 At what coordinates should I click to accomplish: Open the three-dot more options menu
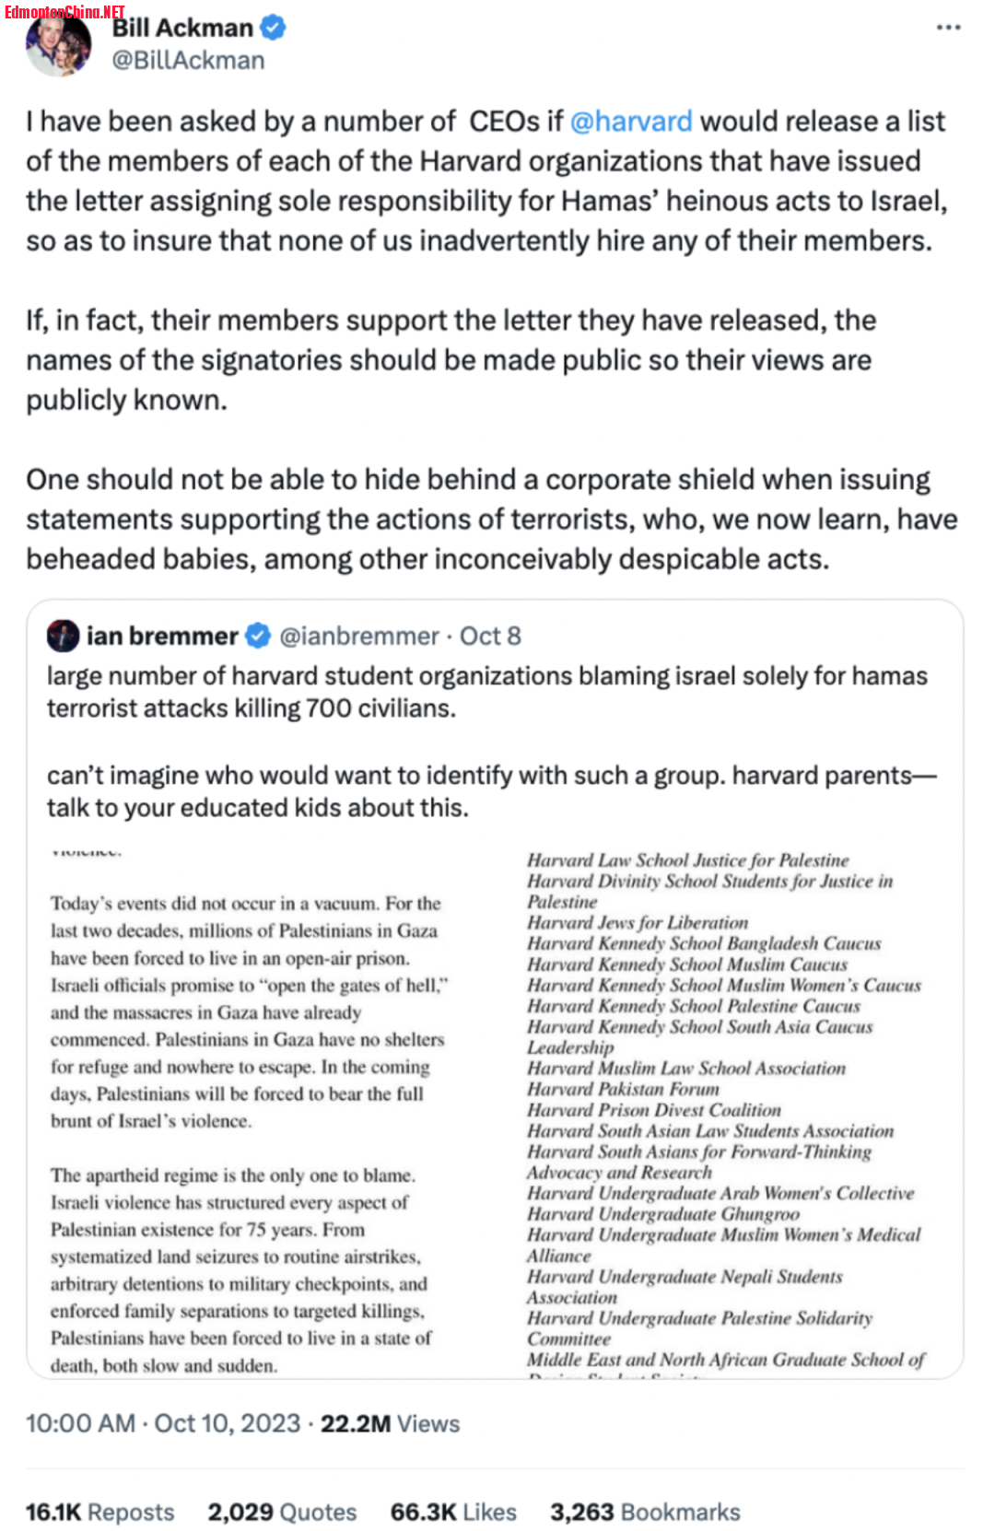point(948,28)
